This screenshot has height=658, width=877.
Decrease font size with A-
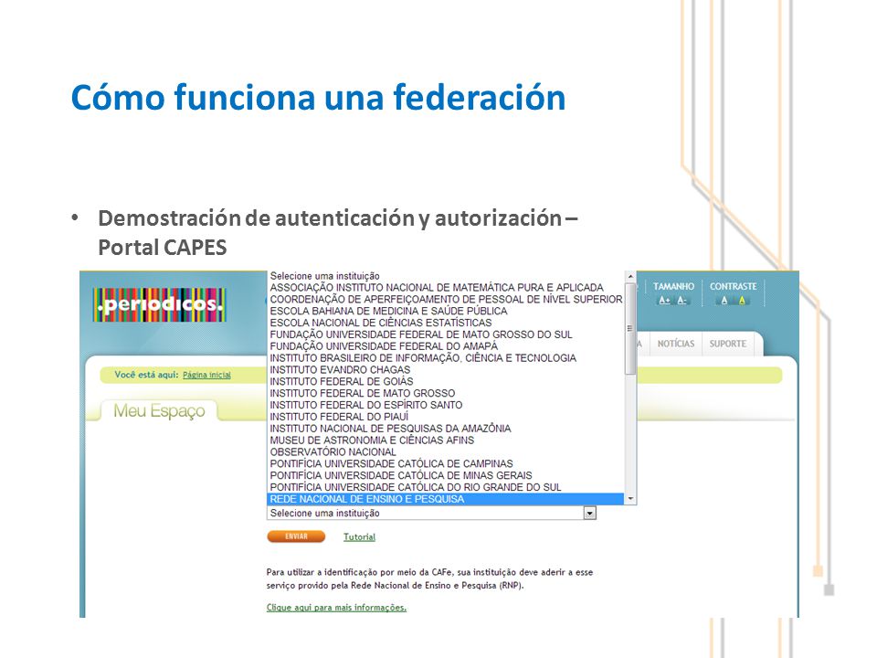682,301
